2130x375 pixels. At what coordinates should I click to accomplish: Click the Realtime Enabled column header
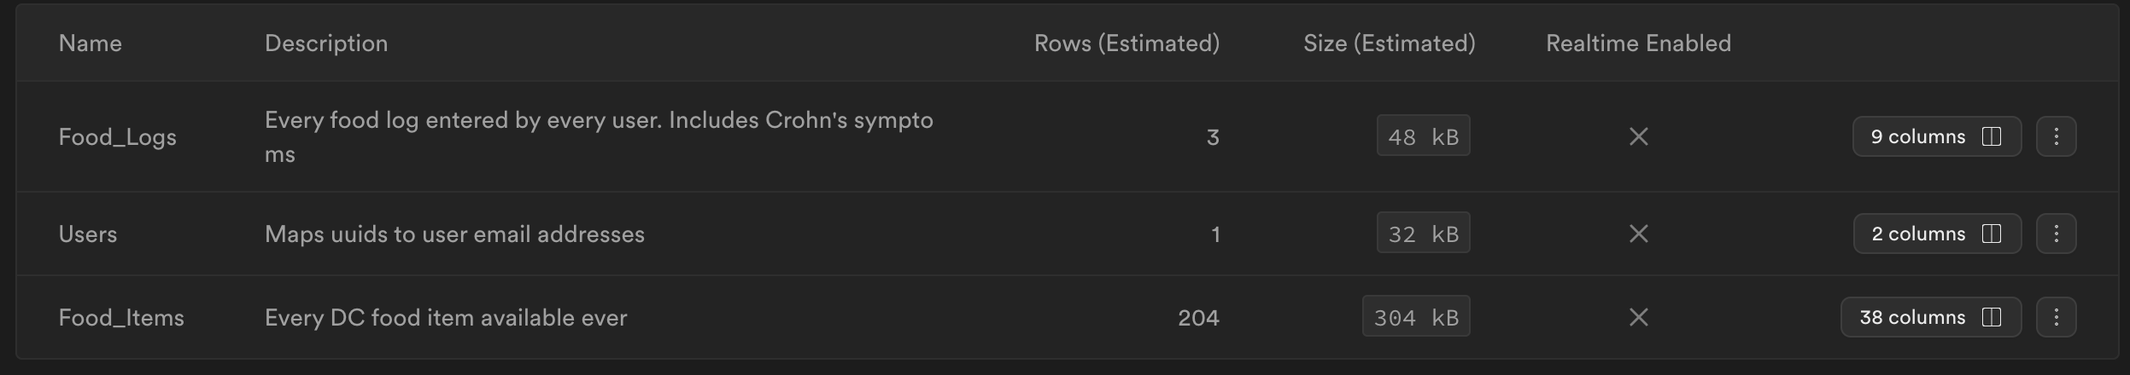point(1638,43)
